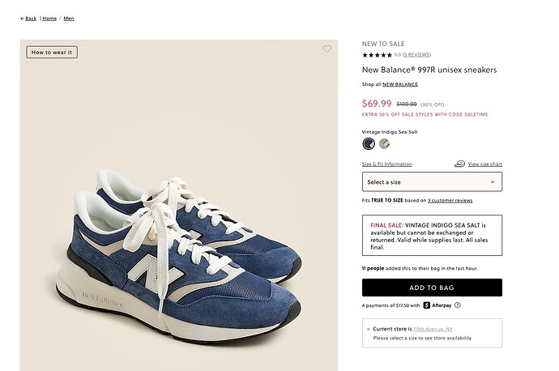Shop all NEW BALANCE link

[x=400, y=84]
